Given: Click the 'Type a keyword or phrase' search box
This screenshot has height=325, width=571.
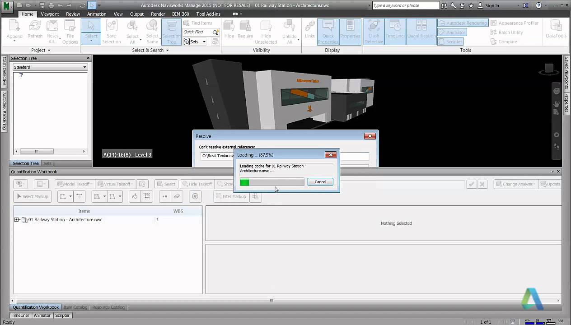Looking at the screenshot, I should (406, 5).
